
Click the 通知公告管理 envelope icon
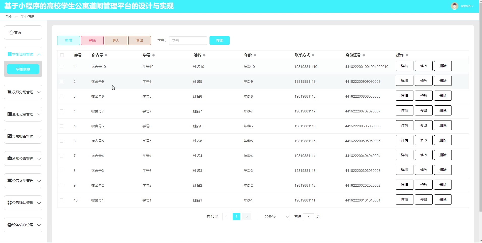(10, 158)
